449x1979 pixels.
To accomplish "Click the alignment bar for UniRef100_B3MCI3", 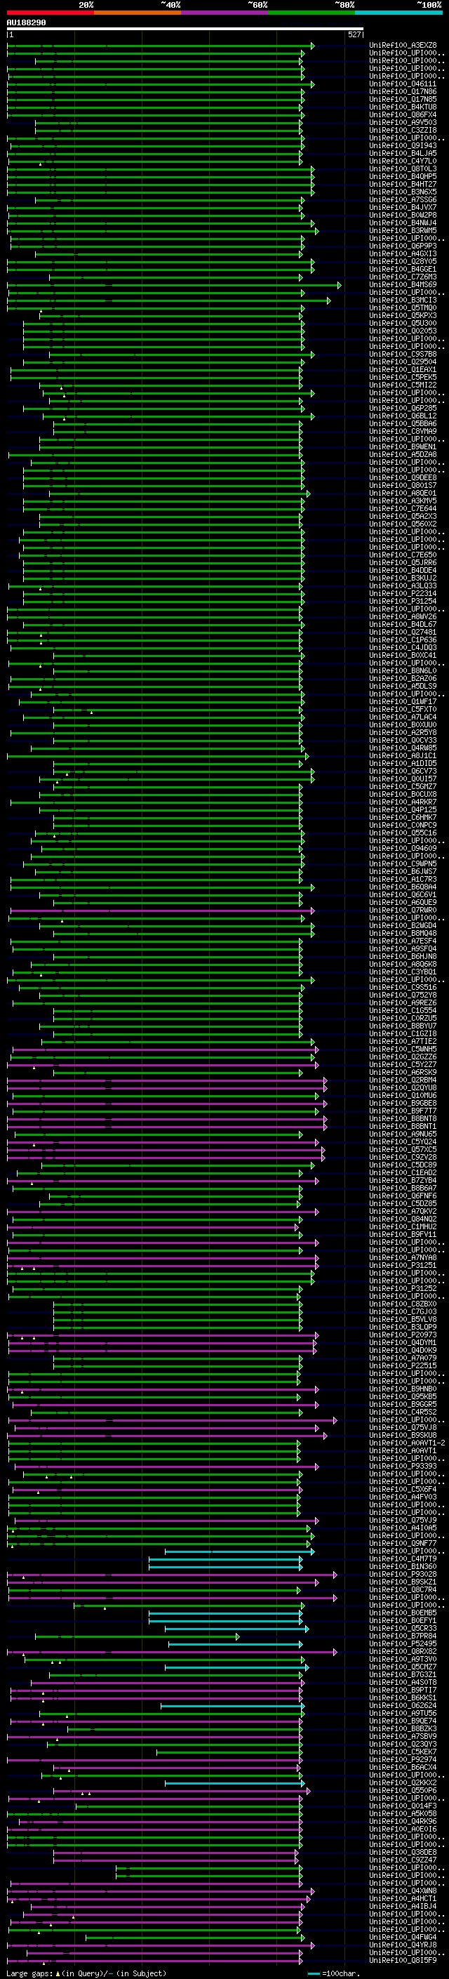I will click(169, 300).
